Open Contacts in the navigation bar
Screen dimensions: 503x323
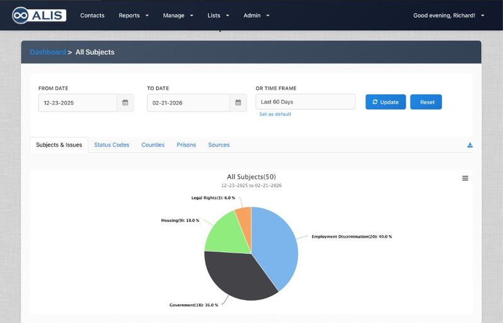point(92,16)
